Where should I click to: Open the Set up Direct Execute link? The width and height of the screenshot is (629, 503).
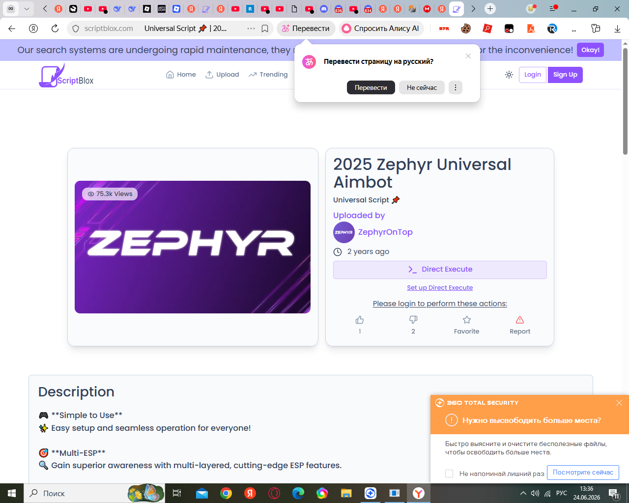[x=440, y=288]
